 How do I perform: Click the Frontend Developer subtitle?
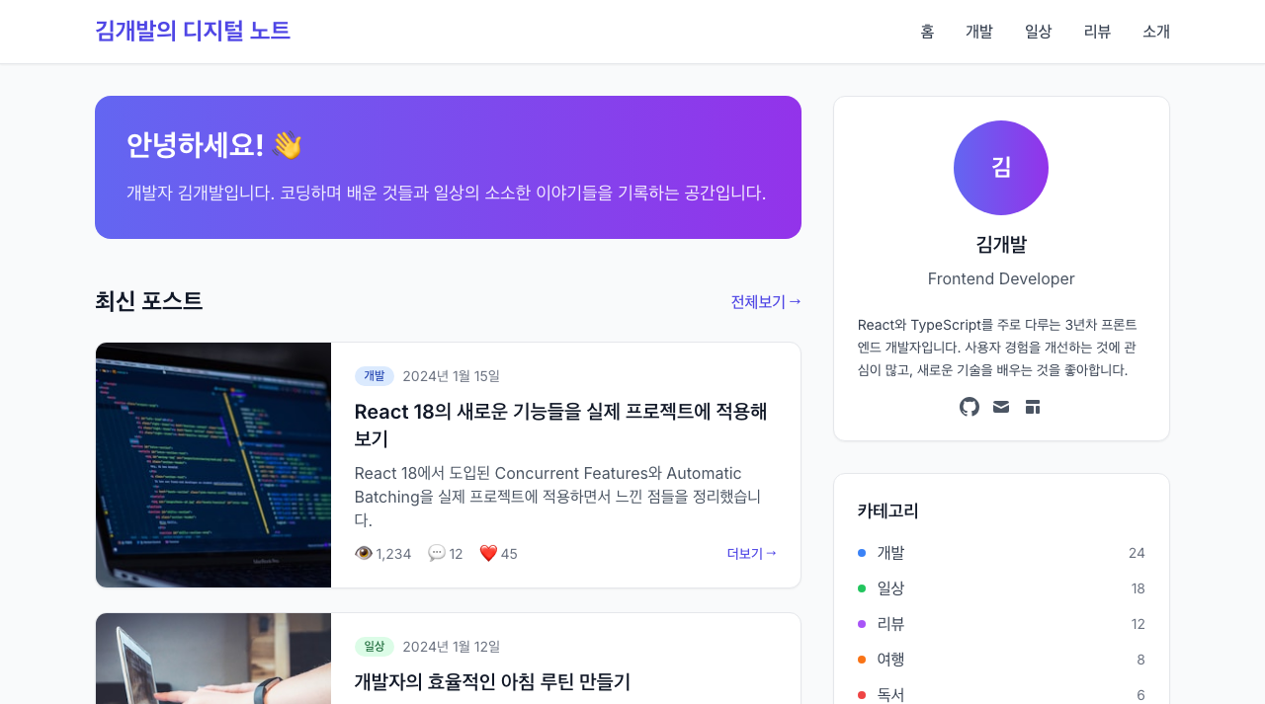pyautogui.click(x=1001, y=279)
